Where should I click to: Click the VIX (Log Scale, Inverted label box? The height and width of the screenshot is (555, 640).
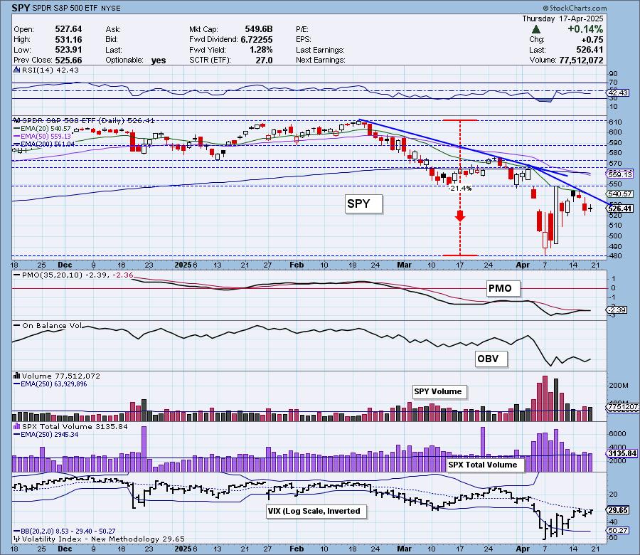click(316, 512)
